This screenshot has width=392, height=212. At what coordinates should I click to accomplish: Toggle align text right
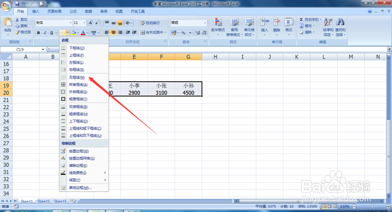120,33
